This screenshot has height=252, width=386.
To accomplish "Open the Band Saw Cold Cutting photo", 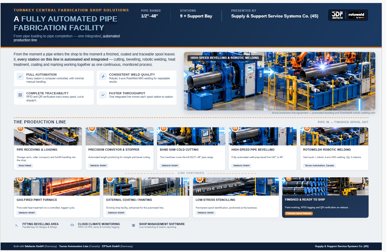I will point(191,136).
